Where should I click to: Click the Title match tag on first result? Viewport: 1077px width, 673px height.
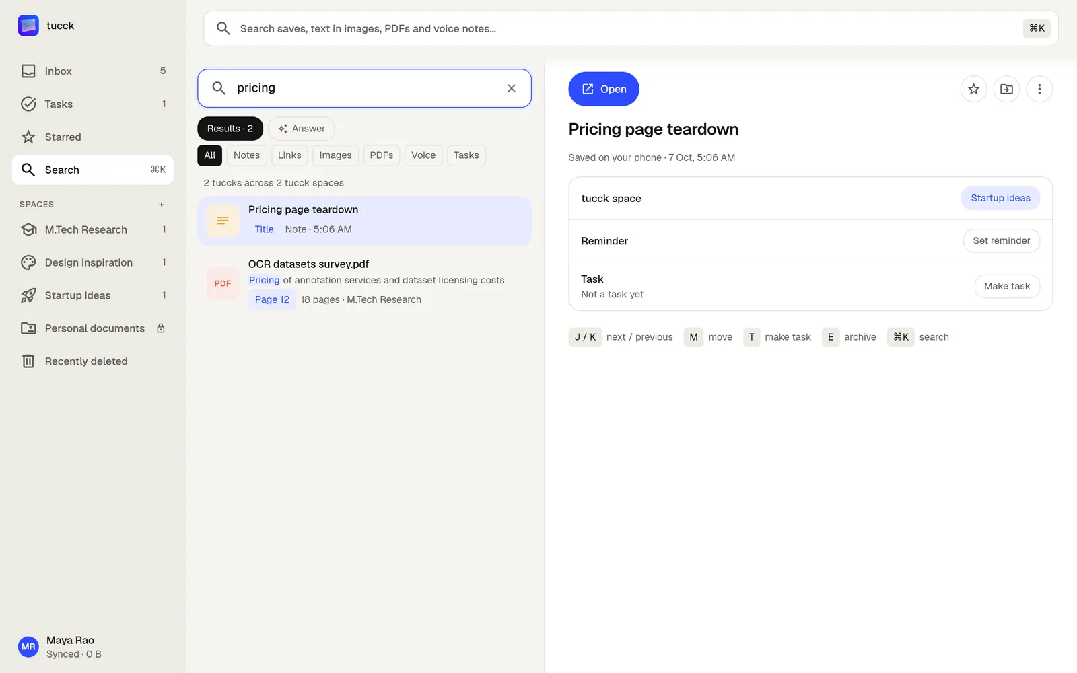[x=264, y=229]
